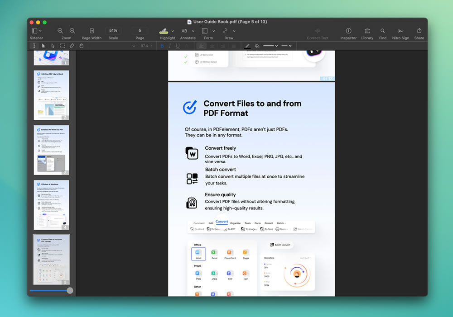Click the Share icon
This screenshot has height=317, width=453.
point(419,30)
